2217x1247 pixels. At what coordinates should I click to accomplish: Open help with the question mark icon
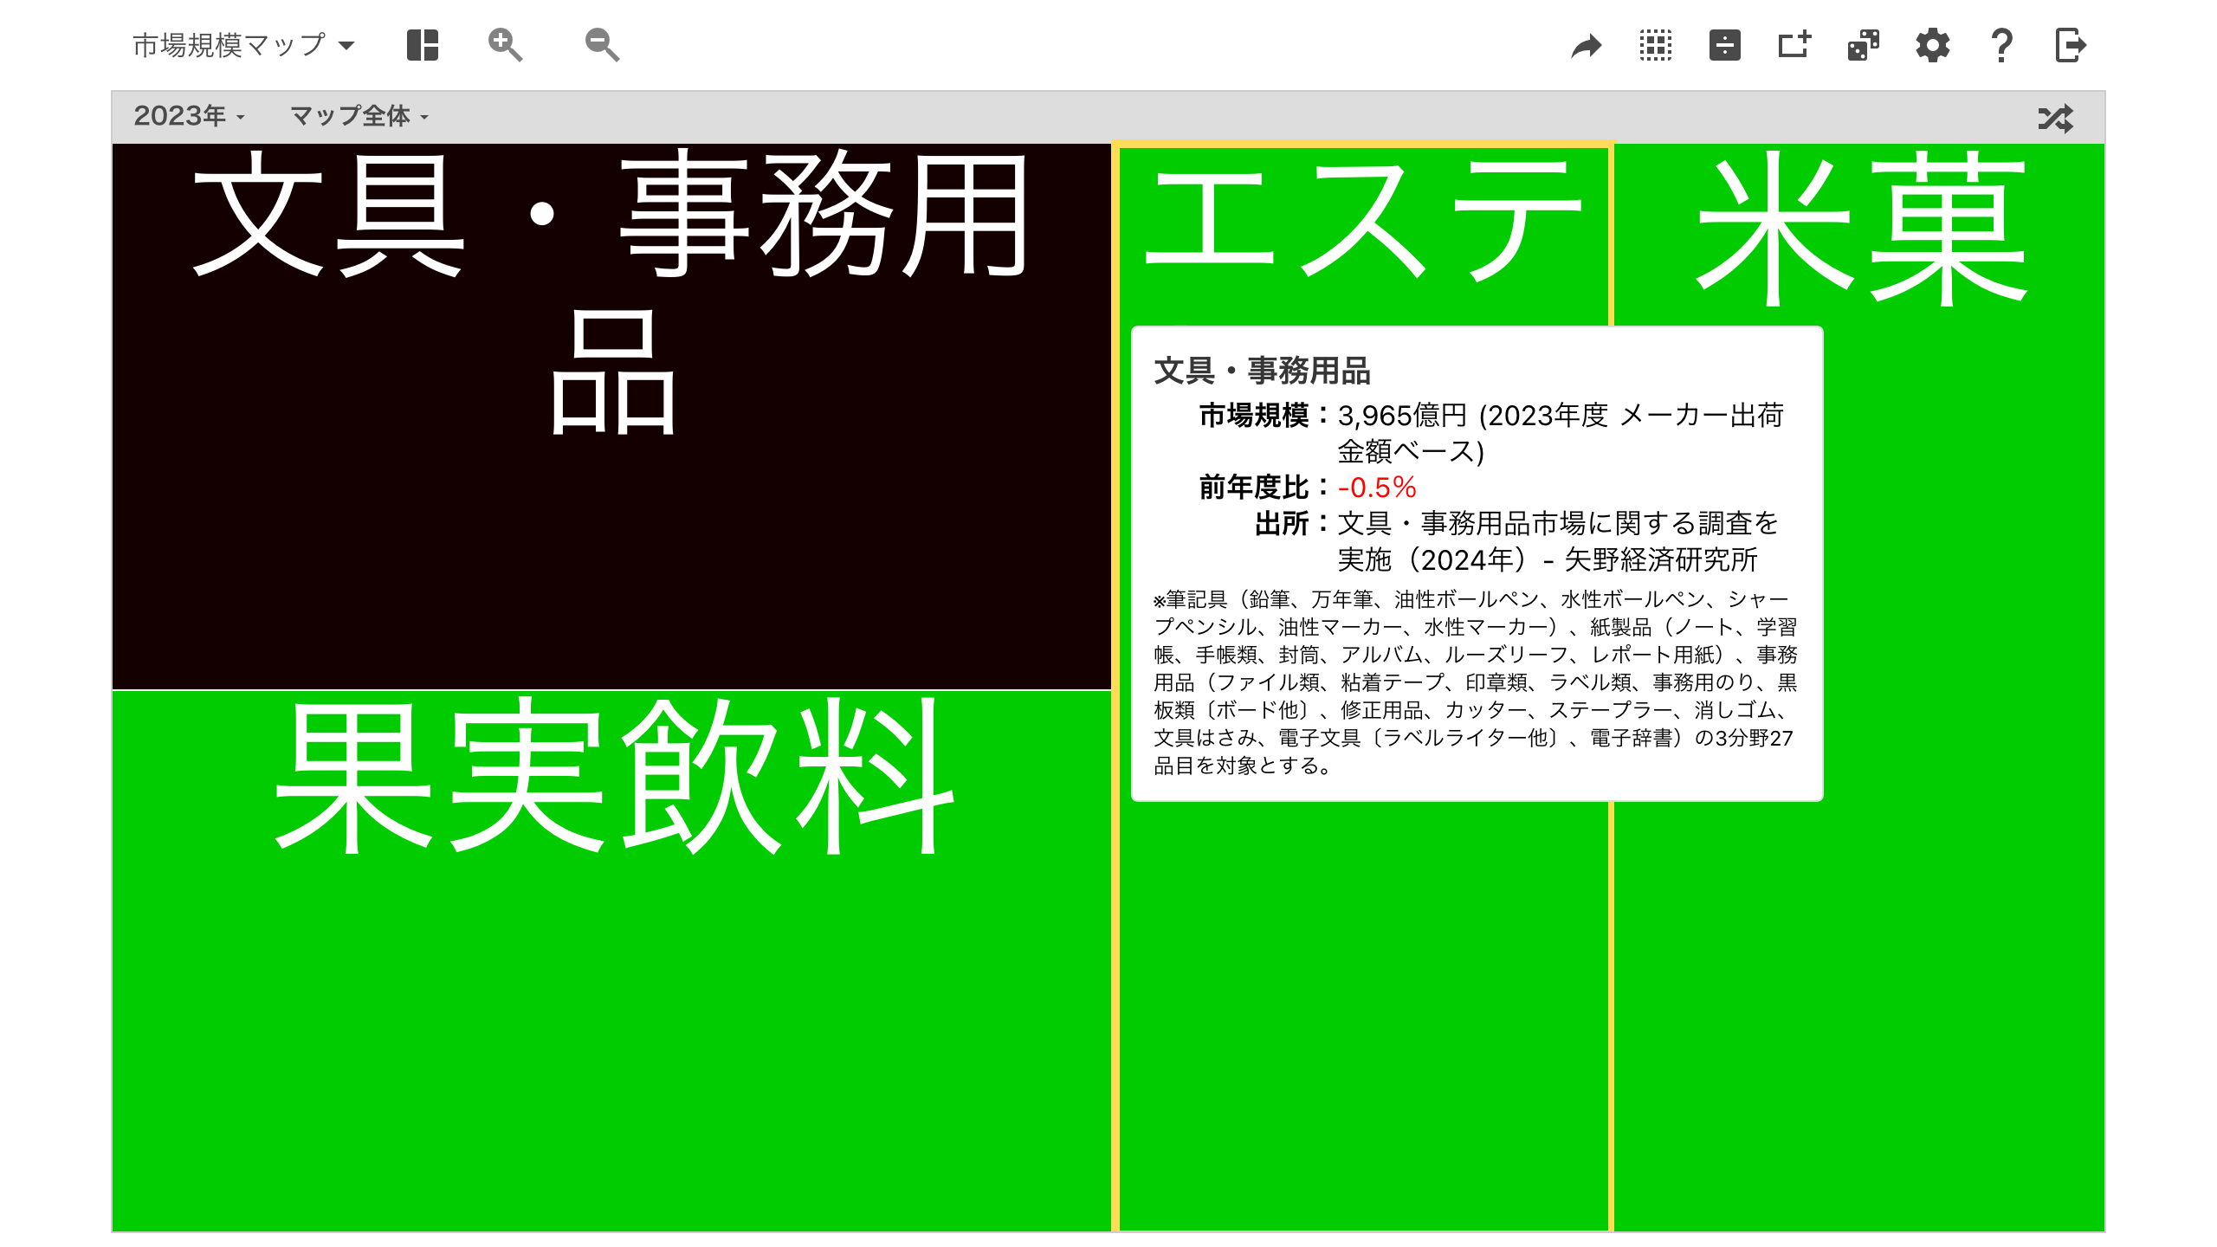[2001, 45]
